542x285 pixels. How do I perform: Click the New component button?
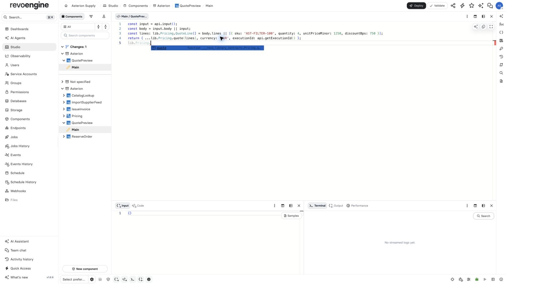(85, 269)
